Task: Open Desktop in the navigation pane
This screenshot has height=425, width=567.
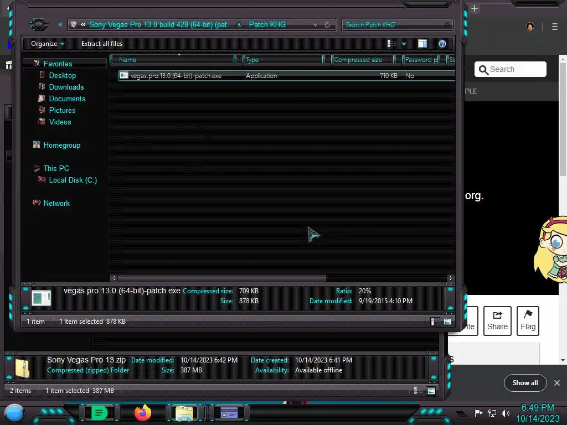Action: coord(62,75)
